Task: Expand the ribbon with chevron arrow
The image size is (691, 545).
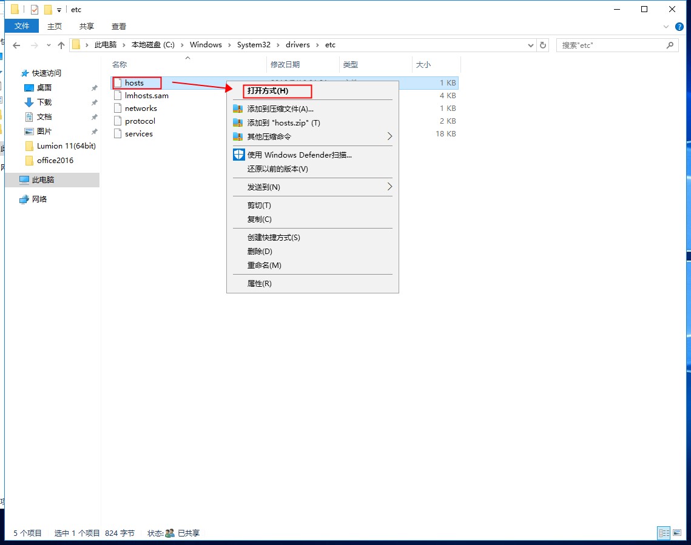Action: click(666, 27)
